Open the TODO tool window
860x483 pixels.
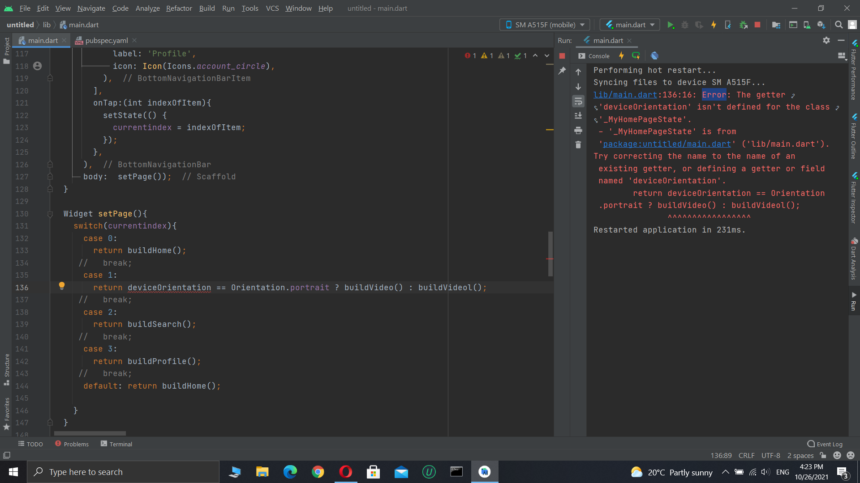[x=30, y=444]
